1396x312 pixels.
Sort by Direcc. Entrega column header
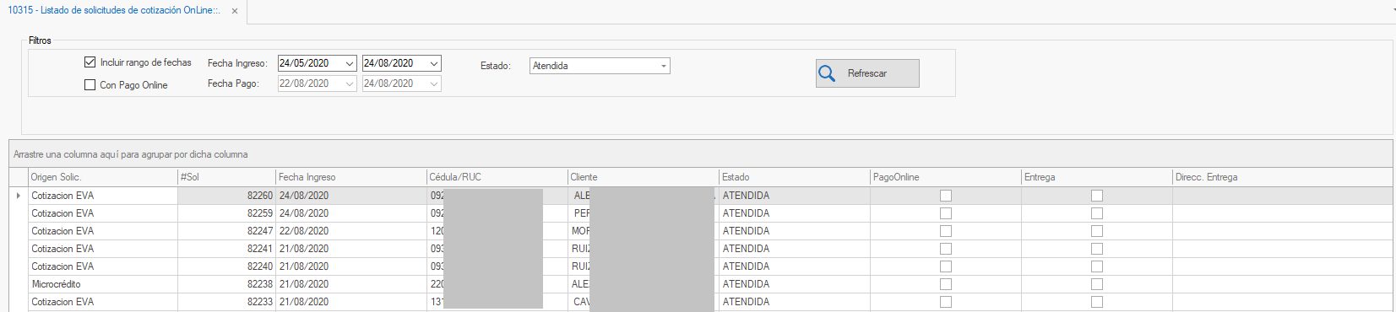1283,177
